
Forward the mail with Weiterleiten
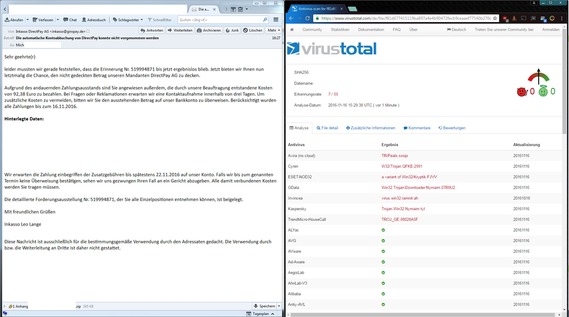click(180, 31)
